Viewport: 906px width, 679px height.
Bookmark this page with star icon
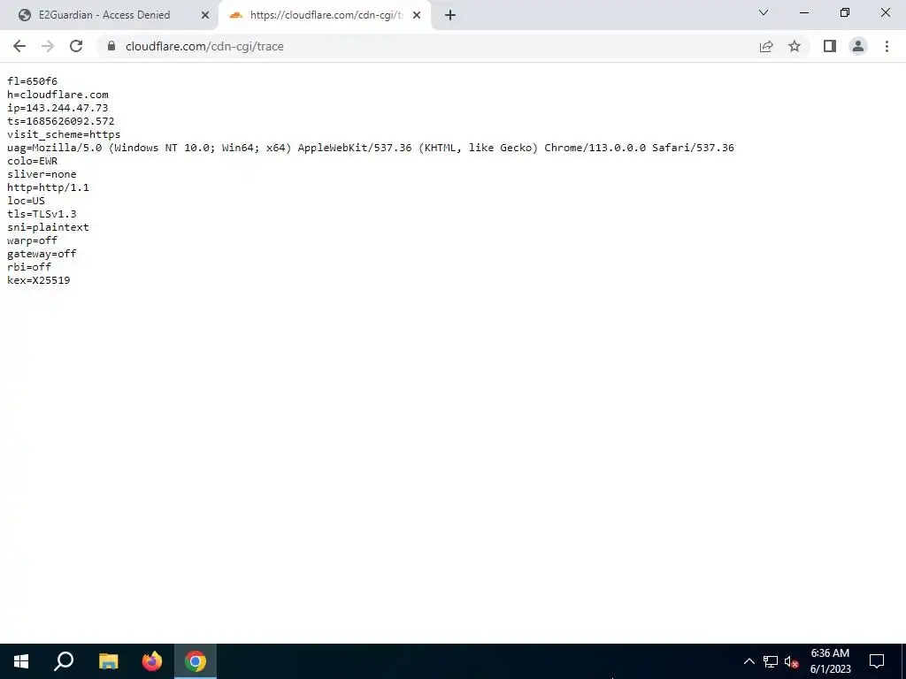(795, 46)
